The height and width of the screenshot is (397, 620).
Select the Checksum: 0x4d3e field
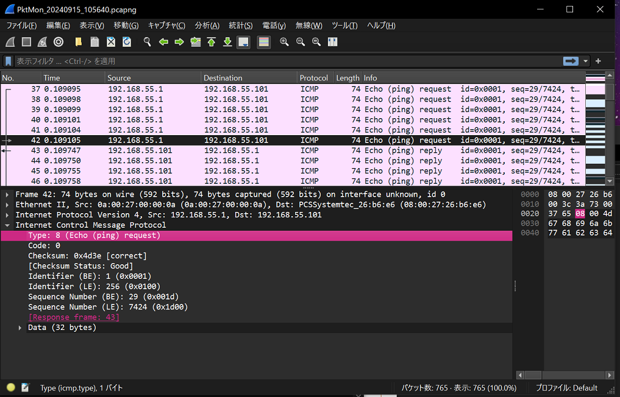coord(87,256)
